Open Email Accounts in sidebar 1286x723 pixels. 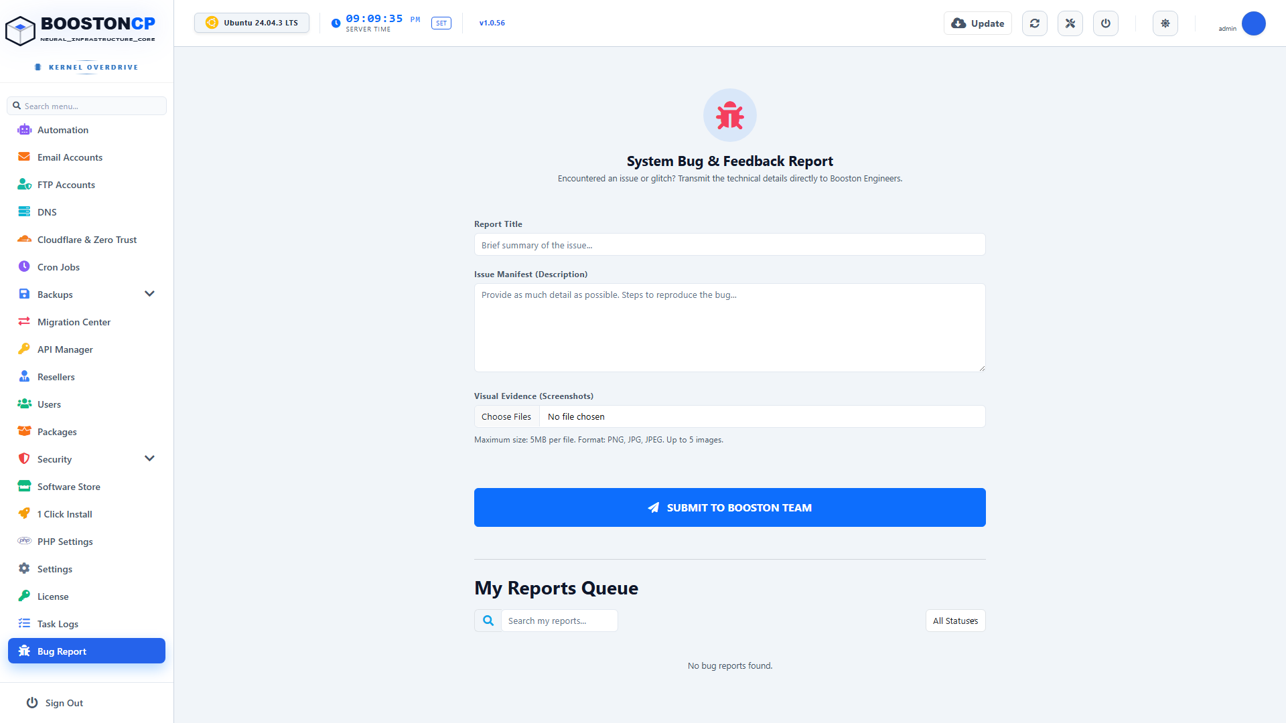86,157
